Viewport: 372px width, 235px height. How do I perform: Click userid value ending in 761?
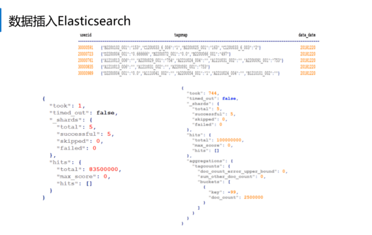(85, 60)
